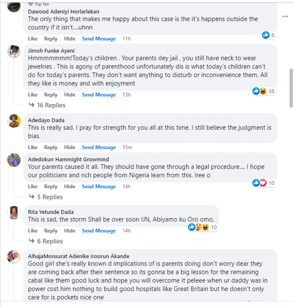Reply to Dawood Adeniyi Horlarlekan's comment
Screen dimensions: 294x307
tap(51, 39)
